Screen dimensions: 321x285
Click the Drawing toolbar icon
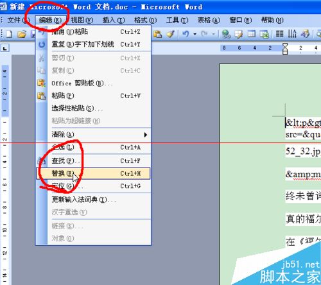pyautogui.click(x=305, y=34)
